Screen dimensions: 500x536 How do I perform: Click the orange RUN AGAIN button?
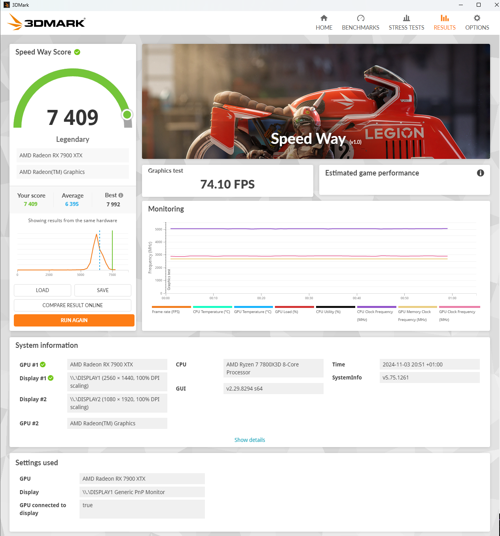point(74,320)
